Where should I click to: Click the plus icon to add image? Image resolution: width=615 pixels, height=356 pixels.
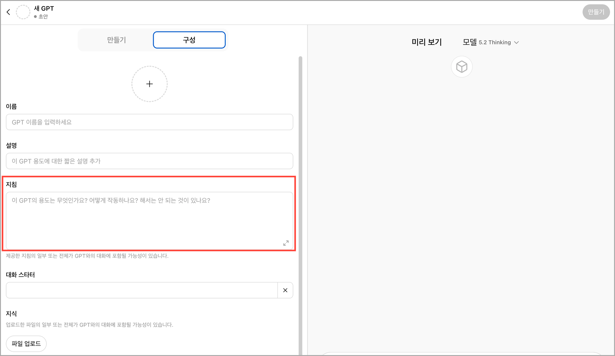tap(149, 84)
